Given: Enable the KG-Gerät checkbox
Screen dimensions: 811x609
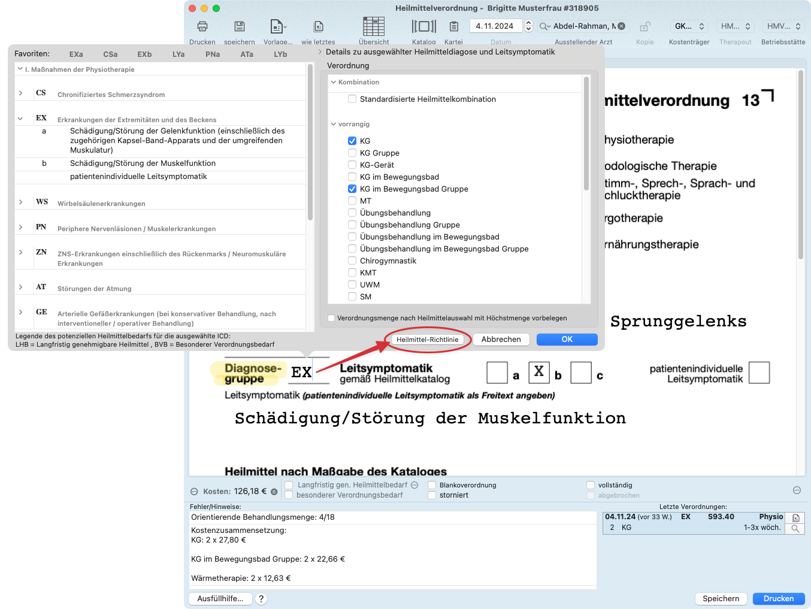Looking at the screenshot, I should click(x=352, y=165).
